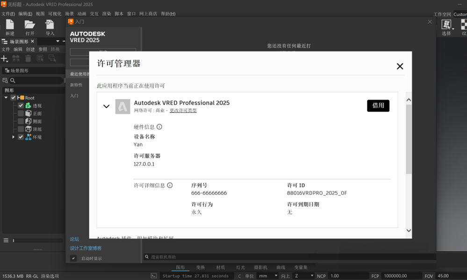Click the online help search magnifier icon
This screenshot has height=280, width=467.
[147, 257]
